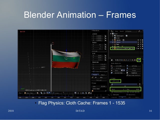Choose No compression option
Viewport: 160px width, 120px height.
(122, 97)
